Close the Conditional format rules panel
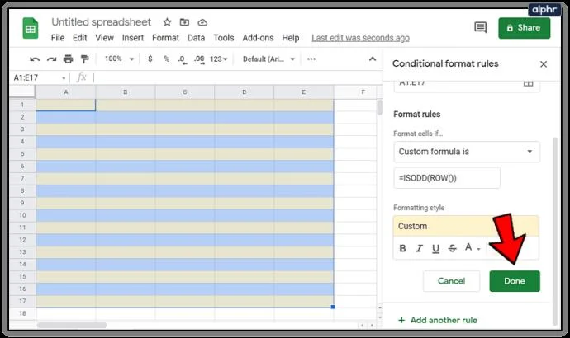 544,64
